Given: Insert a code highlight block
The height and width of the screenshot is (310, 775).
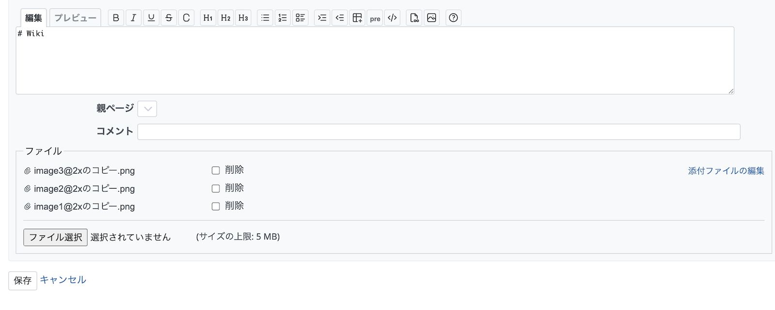Looking at the screenshot, I should click(392, 18).
